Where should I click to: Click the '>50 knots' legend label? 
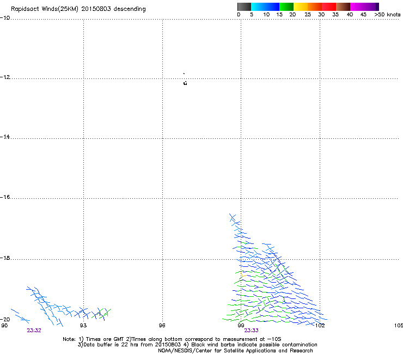click(x=387, y=15)
